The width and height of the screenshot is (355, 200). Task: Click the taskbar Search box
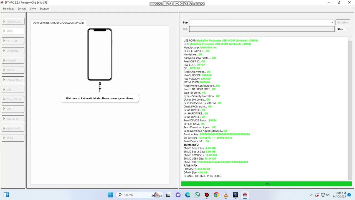[x=140, y=195]
